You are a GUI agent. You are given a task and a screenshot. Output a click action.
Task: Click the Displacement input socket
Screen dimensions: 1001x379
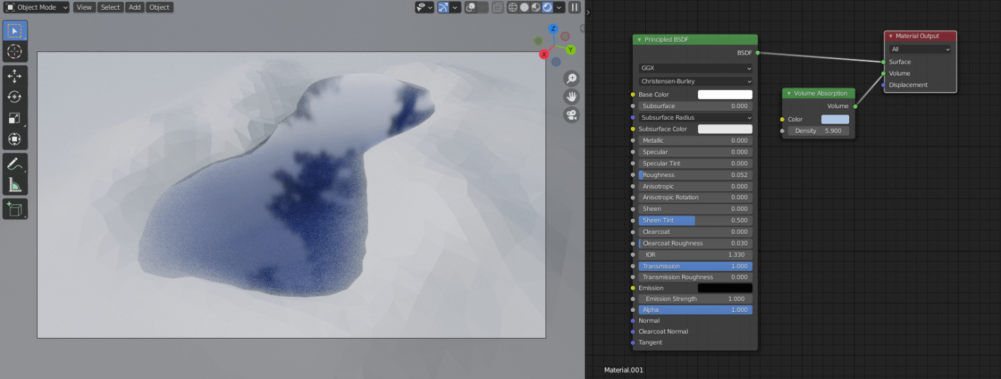pyautogui.click(x=884, y=85)
